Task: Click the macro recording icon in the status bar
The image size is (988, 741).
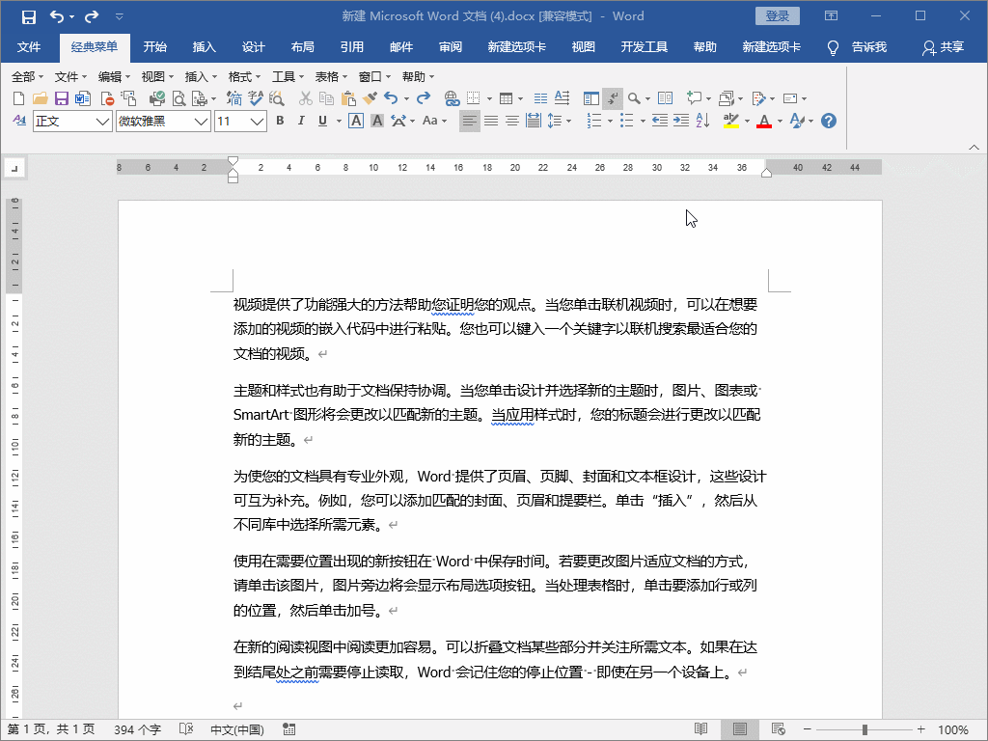Action: (289, 729)
